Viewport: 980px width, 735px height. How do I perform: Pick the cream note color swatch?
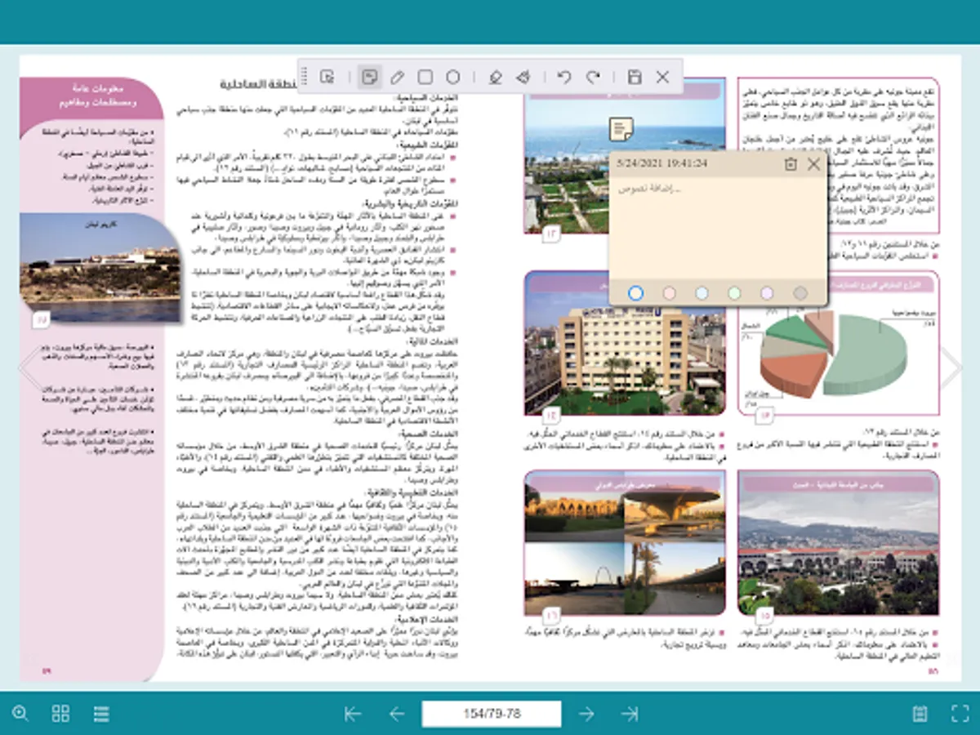(636, 292)
